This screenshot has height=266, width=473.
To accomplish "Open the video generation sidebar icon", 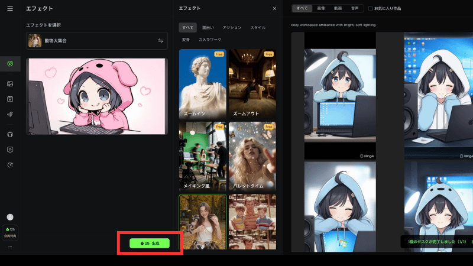I will click(10, 99).
